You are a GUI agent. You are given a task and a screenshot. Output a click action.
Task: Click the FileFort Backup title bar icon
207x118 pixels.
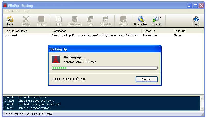tap(5, 6)
